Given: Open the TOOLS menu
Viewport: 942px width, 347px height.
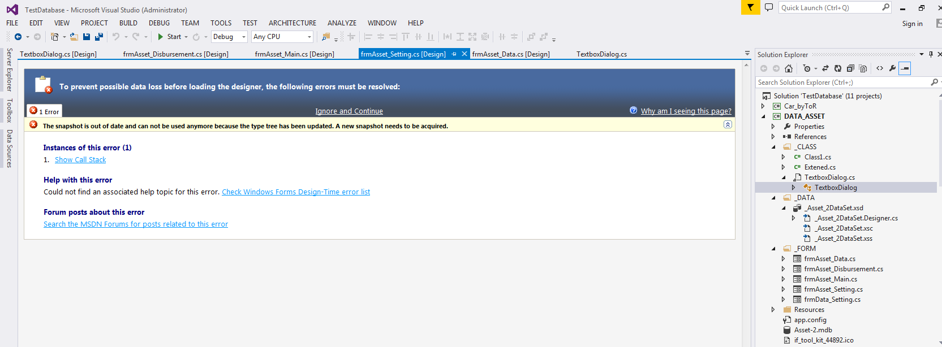Looking at the screenshot, I should click(221, 23).
